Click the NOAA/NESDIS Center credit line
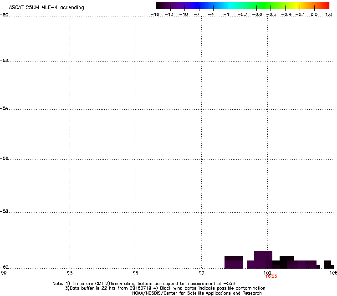 point(197,293)
